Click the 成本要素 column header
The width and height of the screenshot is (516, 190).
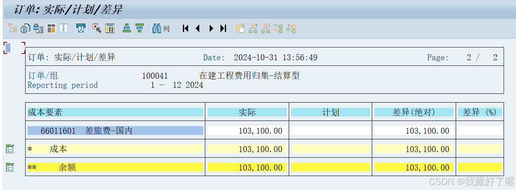pos(115,112)
